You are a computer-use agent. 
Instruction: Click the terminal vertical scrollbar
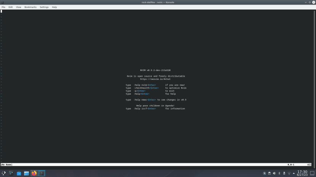tap(314, 89)
